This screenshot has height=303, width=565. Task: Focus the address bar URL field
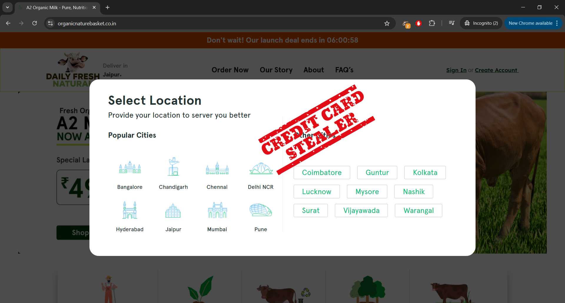(x=206, y=24)
